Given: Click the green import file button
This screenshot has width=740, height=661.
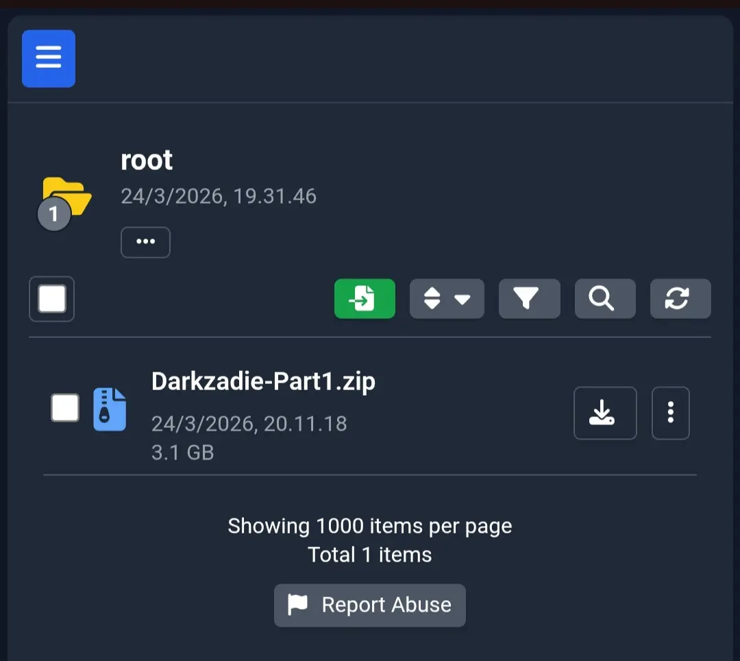Looking at the screenshot, I should (x=365, y=298).
